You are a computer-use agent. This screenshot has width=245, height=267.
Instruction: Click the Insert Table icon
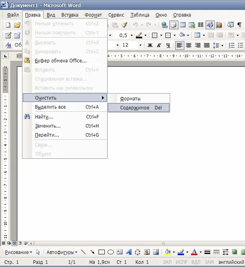[183, 25]
